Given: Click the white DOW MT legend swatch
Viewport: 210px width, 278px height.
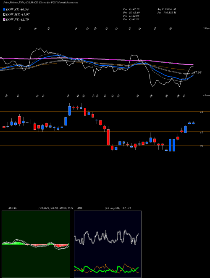Looking at the screenshot, I should pyautogui.click(x=4, y=14).
